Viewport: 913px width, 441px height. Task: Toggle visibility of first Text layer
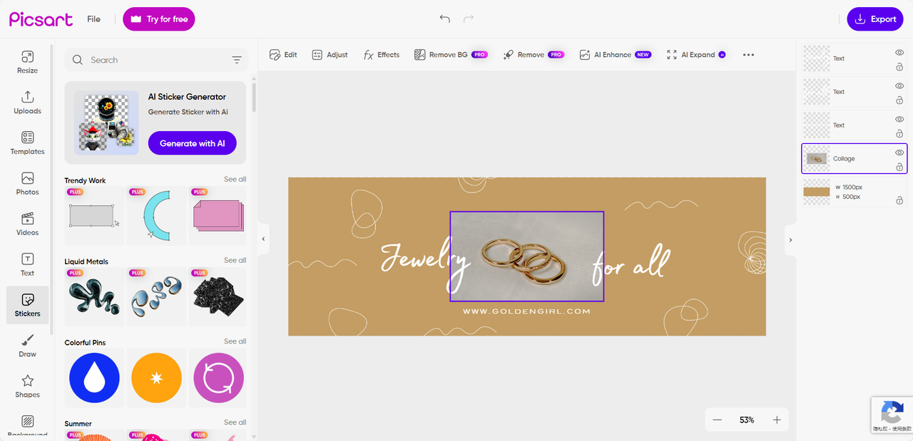[899, 53]
